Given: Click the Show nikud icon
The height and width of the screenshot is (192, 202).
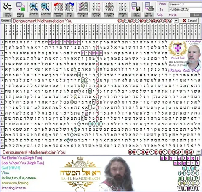Looking at the screenshot, I should [x=8, y=7].
